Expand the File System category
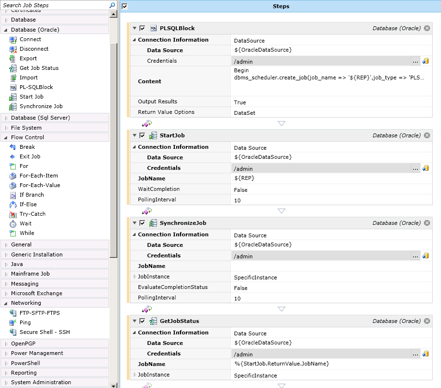Screen dimensions: 441x388 (x=6, y=128)
